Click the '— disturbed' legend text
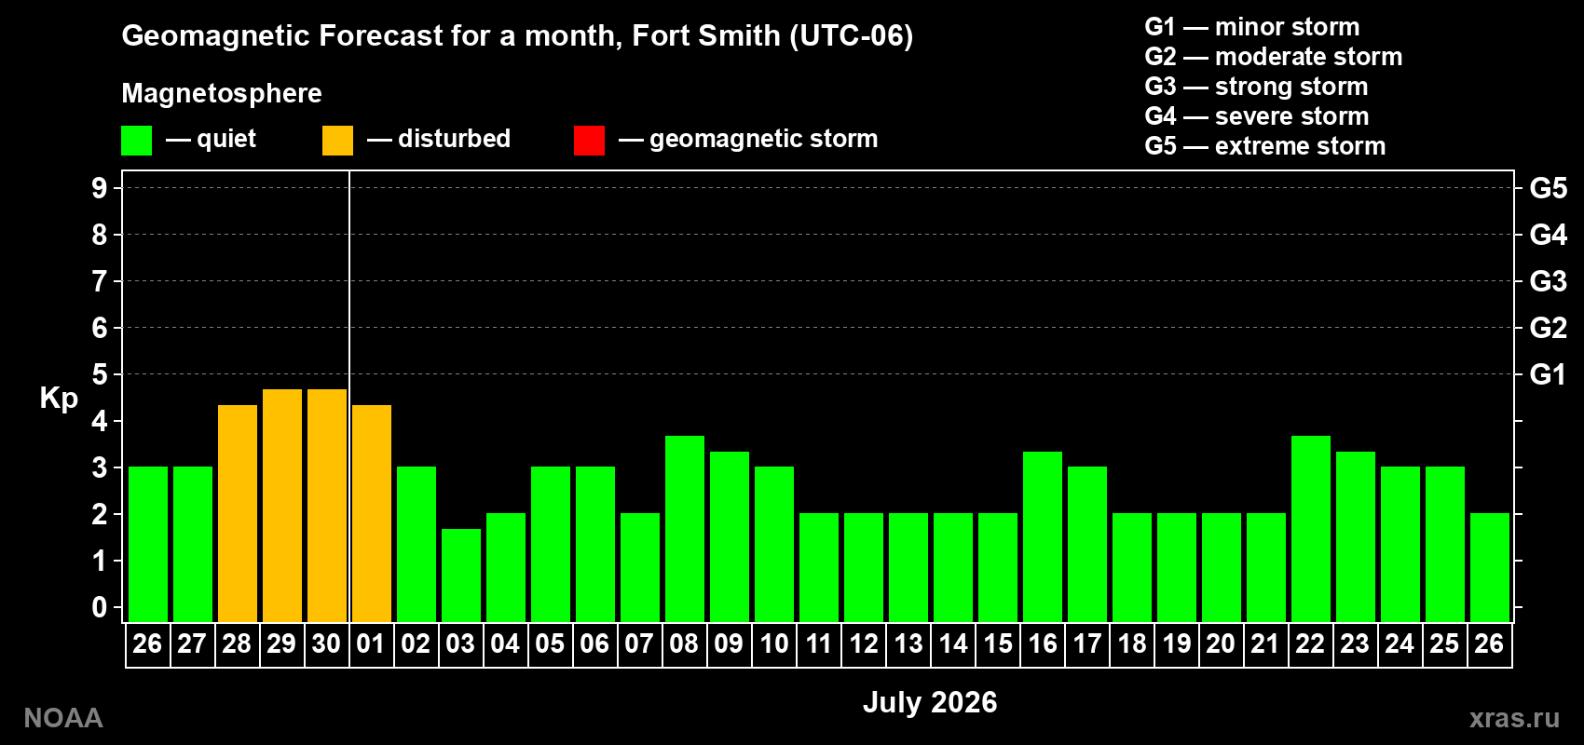 439,139
